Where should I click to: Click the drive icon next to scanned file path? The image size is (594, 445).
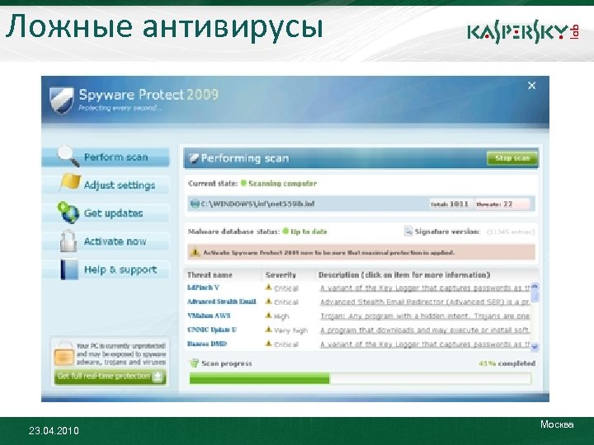195,204
